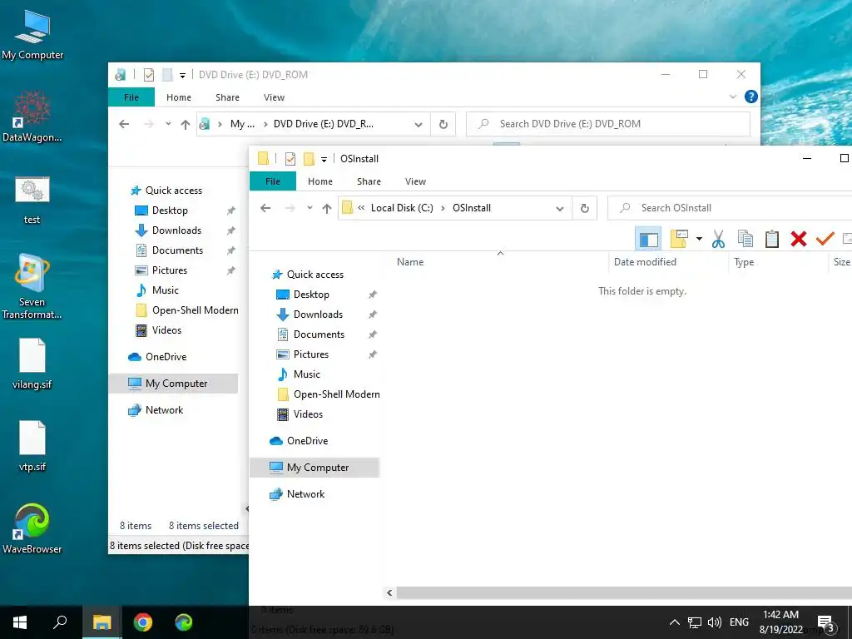
Task: Sort by Name column header
Action: 410,262
